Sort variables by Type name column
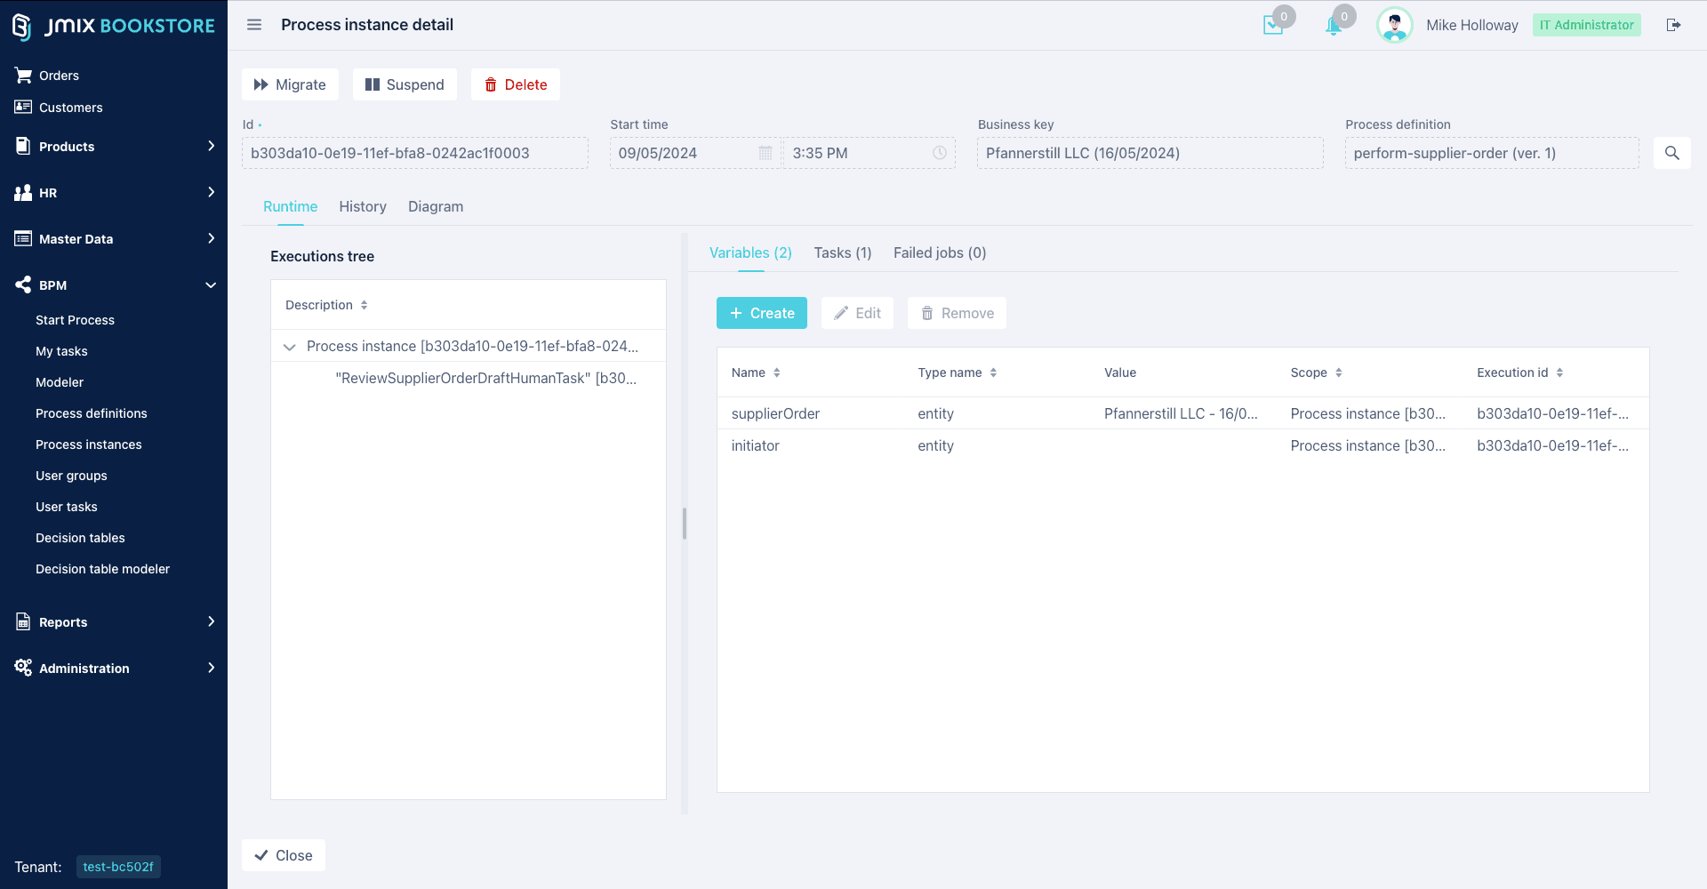Viewport: 1707px width, 889px height. click(x=993, y=372)
